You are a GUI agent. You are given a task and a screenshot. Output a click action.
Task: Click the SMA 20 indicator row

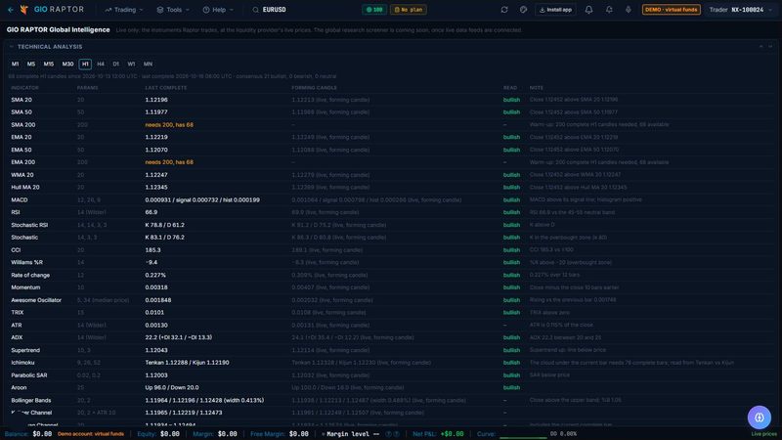[392, 100]
